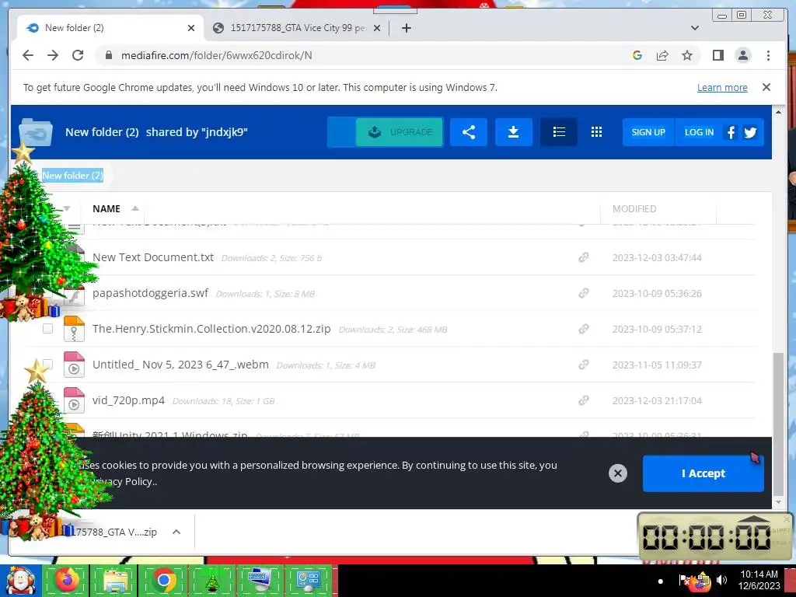Open the Chrome tab search chevron
The height and width of the screenshot is (597, 796).
(694, 28)
